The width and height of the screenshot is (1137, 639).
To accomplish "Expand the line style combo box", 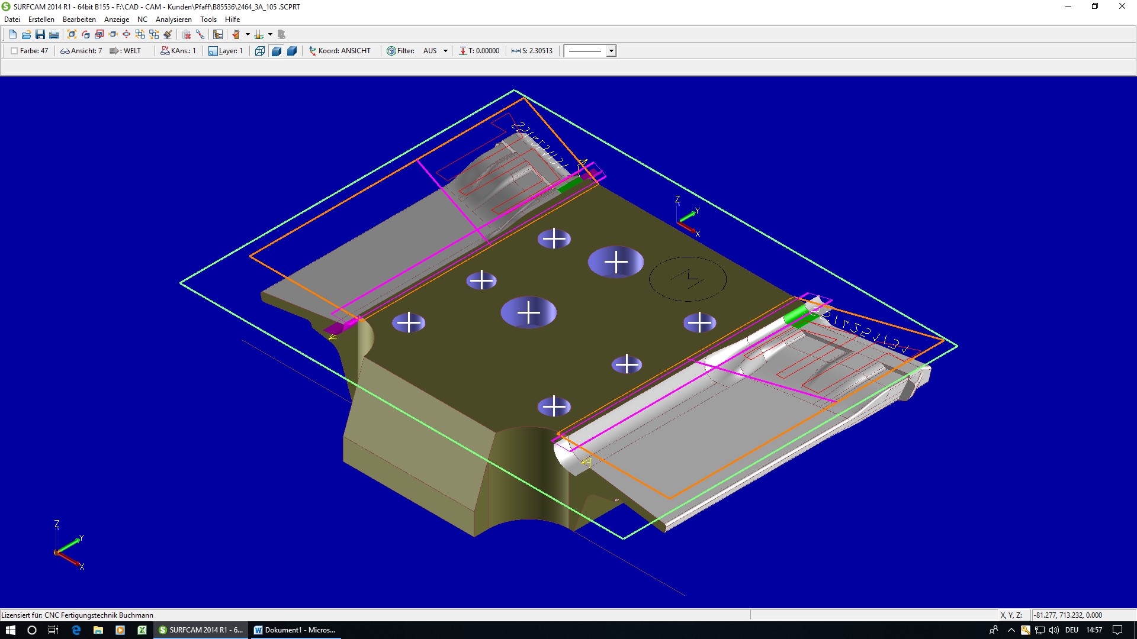I will click(x=611, y=51).
